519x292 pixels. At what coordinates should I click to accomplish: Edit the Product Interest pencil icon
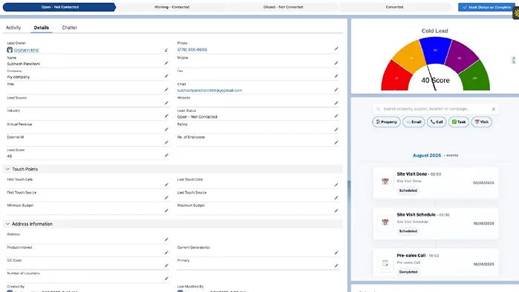coord(166,253)
